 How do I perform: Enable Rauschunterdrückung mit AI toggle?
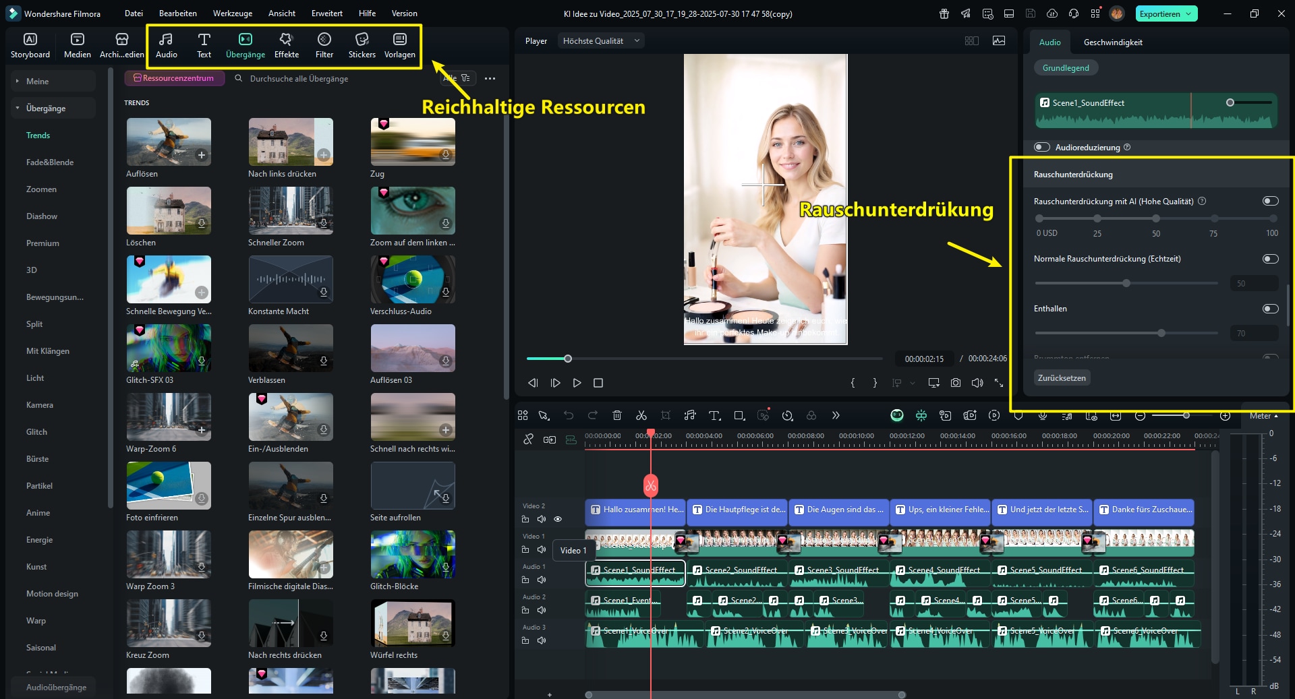click(x=1270, y=201)
